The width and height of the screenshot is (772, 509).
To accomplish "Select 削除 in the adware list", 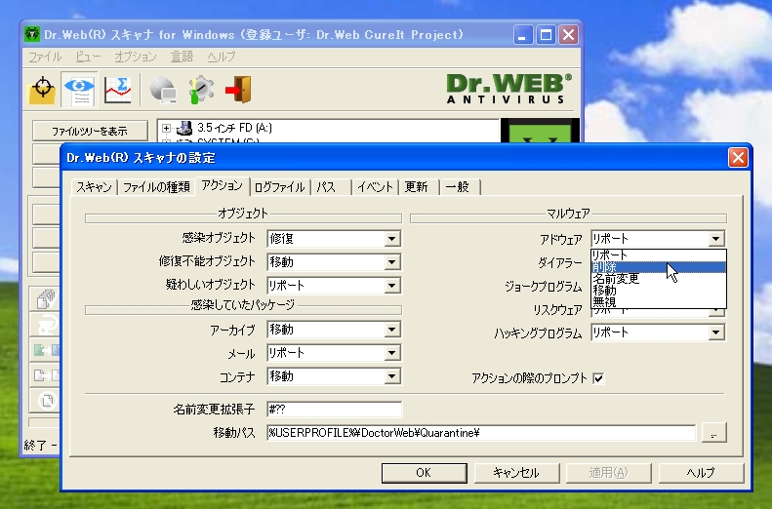I will [x=658, y=267].
